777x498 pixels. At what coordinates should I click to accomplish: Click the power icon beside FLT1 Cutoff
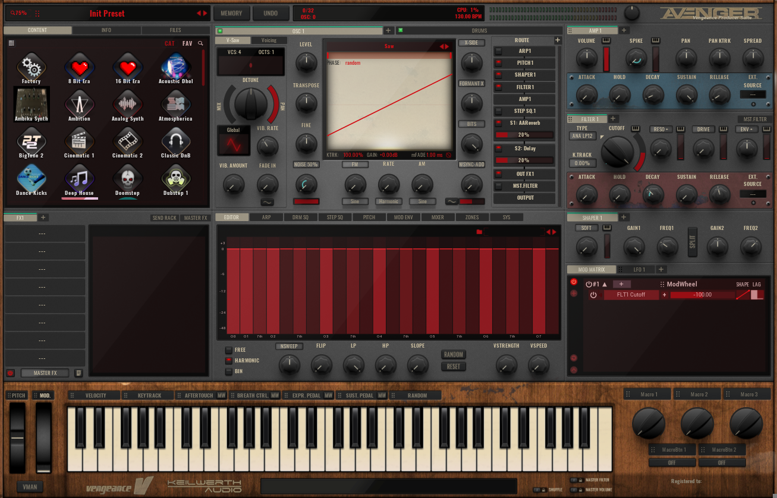click(x=593, y=295)
